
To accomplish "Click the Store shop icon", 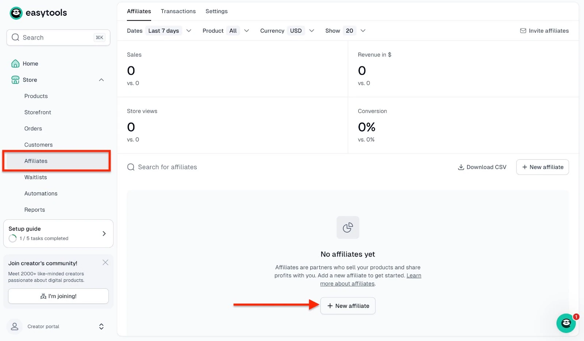I will click(15, 80).
